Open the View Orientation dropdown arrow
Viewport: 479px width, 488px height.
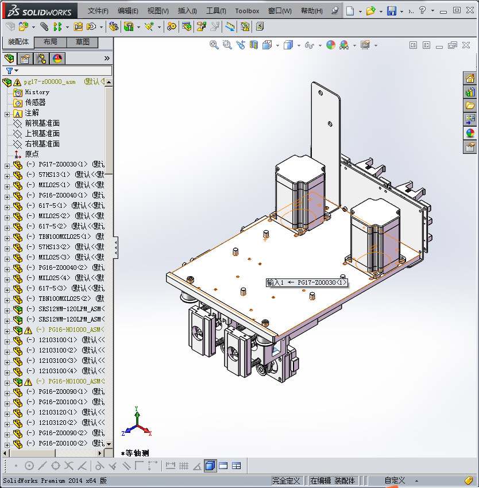pyautogui.click(x=277, y=46)
